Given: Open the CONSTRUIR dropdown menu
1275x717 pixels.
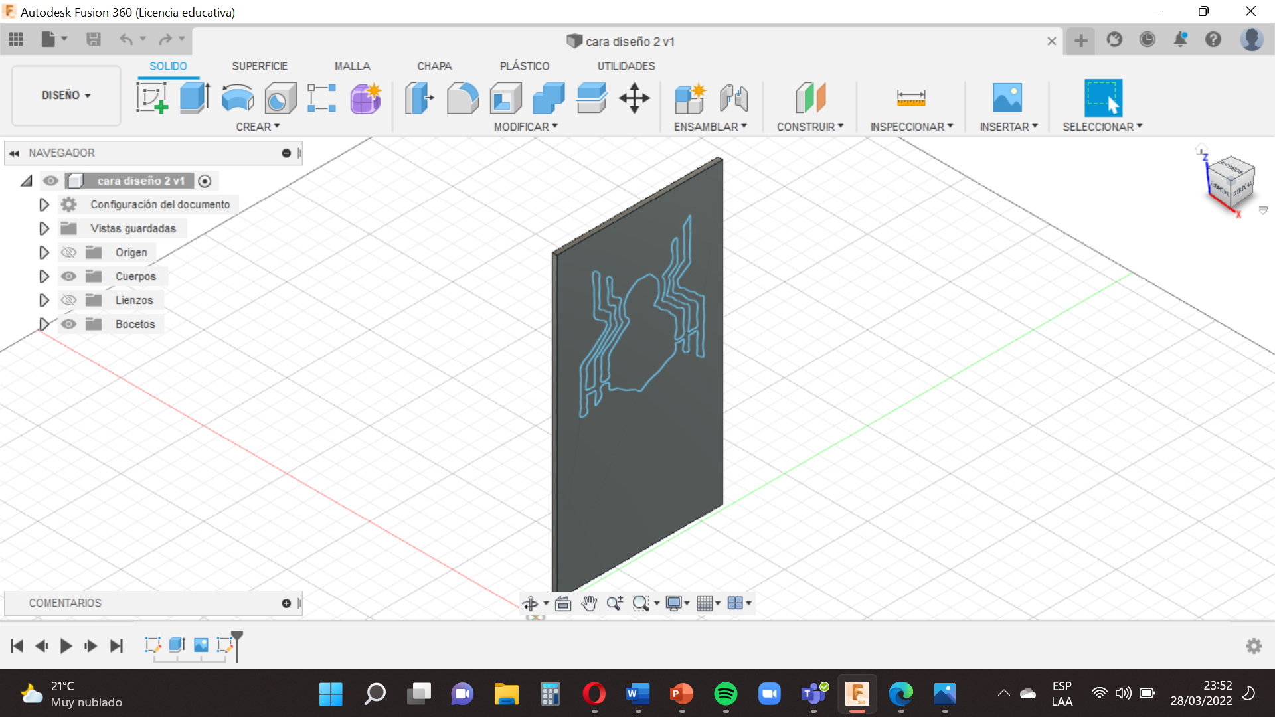Looking at the screenshot, I should coord(810,127).
